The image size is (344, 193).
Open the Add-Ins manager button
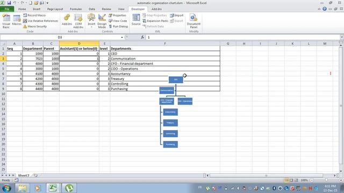click(x=67, y=20)
